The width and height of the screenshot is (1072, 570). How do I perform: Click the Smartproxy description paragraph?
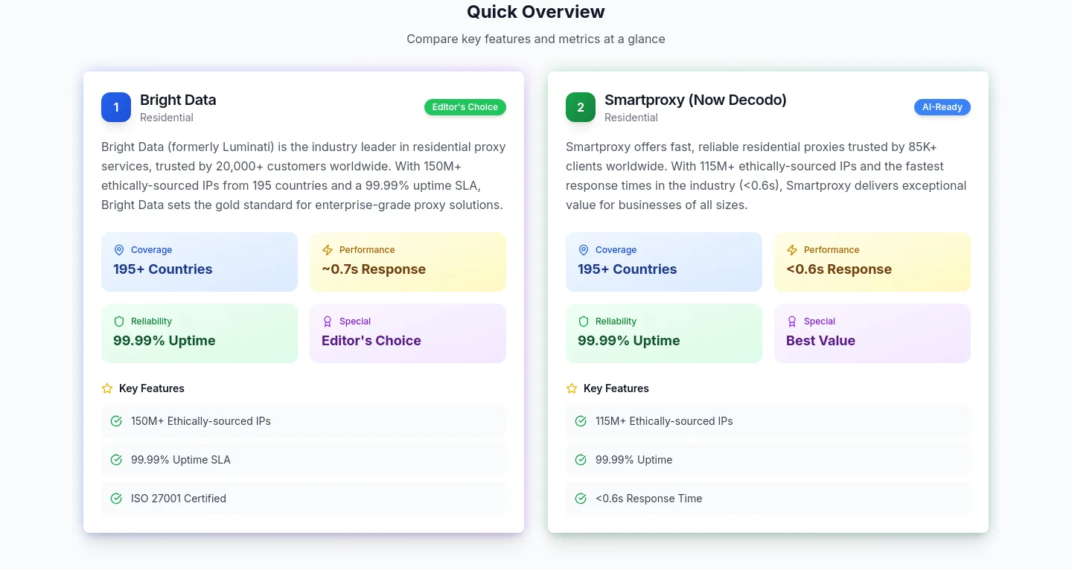point(768,176)
